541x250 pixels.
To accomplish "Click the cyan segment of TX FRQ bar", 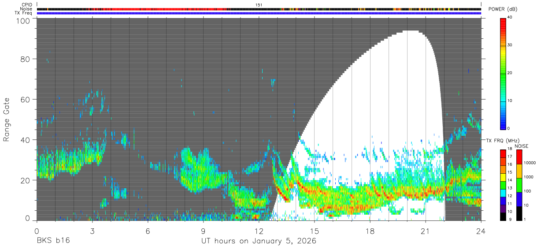I will (x=504, y=193).
